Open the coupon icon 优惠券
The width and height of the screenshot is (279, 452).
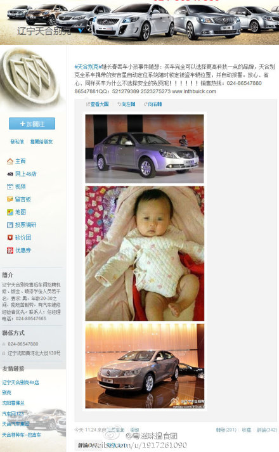click(x=10, y=250)
